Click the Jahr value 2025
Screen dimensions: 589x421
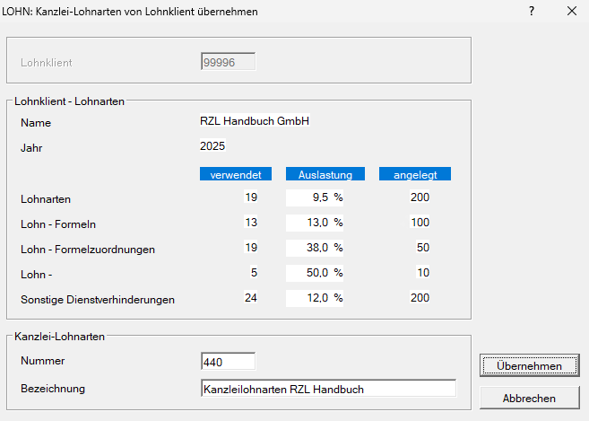[x=212, y=145]
